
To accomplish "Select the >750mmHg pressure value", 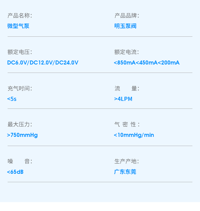I will (x=22, y=135).
